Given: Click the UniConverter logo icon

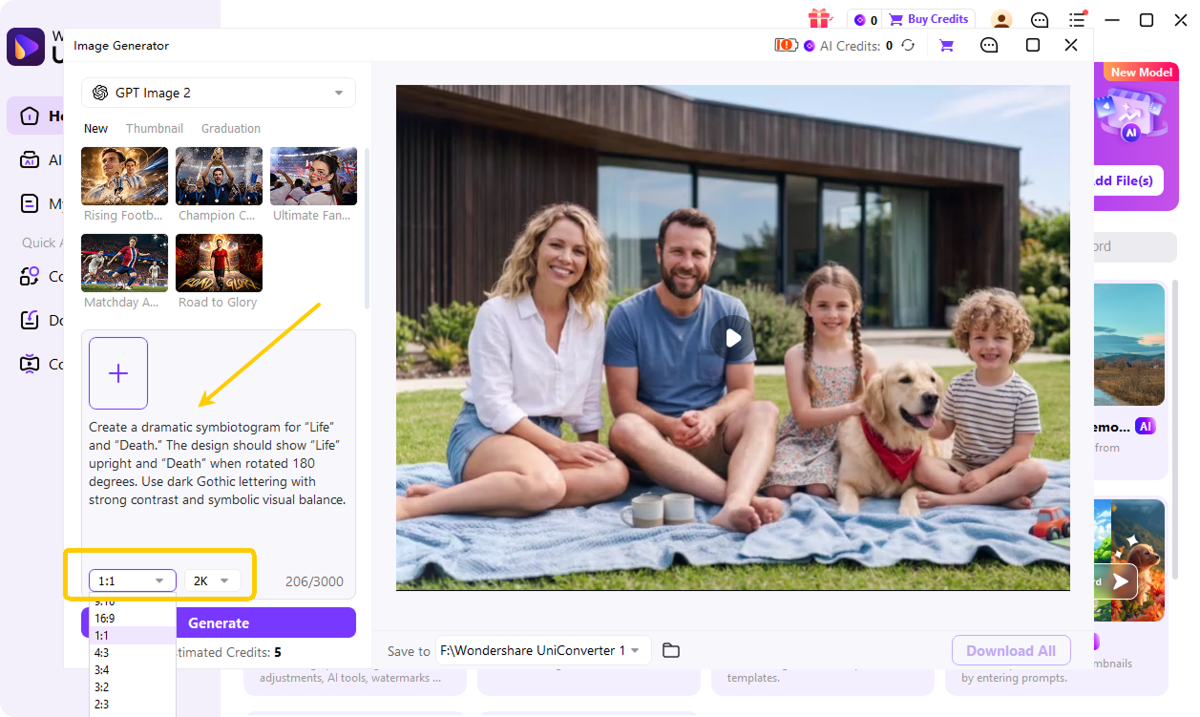Looking at the screenshot, I should tap(26, 46).
